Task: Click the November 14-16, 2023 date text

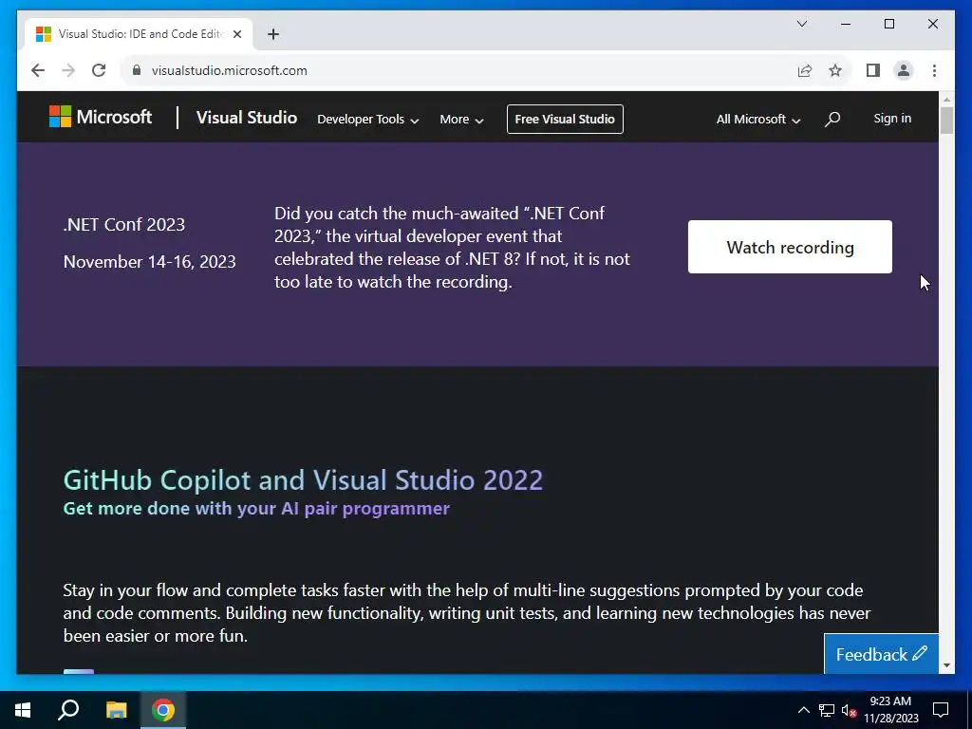Action: pos(149,262)
